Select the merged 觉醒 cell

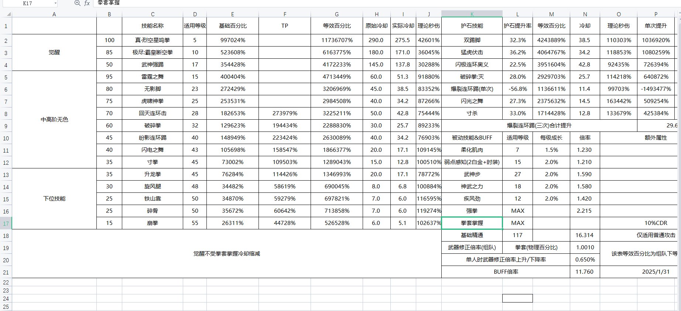tap(54, 52)
